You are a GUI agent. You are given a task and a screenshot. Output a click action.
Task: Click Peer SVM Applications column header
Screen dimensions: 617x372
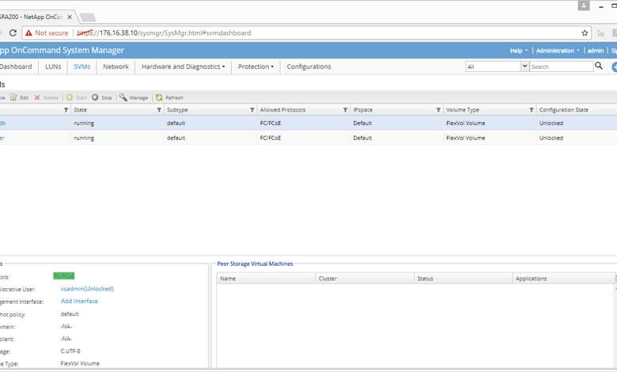[x=531, y=279]
